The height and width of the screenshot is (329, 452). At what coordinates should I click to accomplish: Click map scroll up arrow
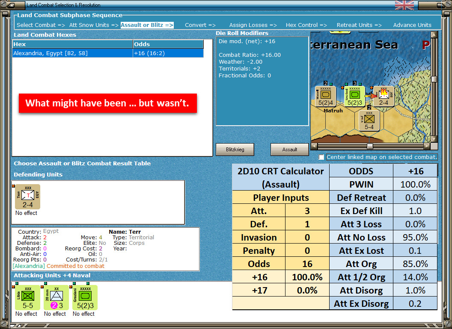[434, 35]
